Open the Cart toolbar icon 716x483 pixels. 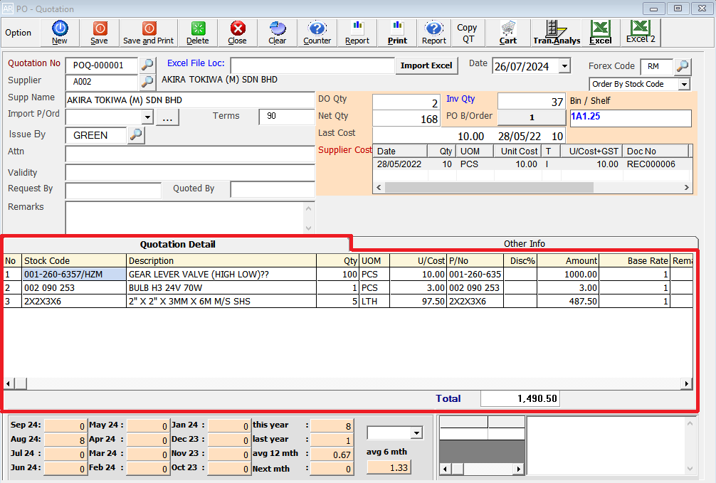(x=507, y=33)
